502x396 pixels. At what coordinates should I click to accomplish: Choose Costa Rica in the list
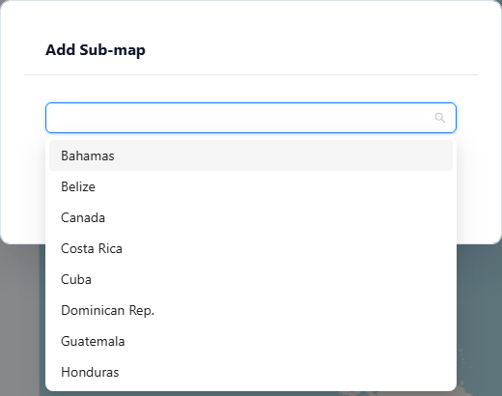pos(251,248)
